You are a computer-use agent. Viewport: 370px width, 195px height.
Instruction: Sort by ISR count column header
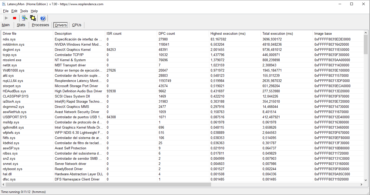pyautogui.click(x=131, y=33)
